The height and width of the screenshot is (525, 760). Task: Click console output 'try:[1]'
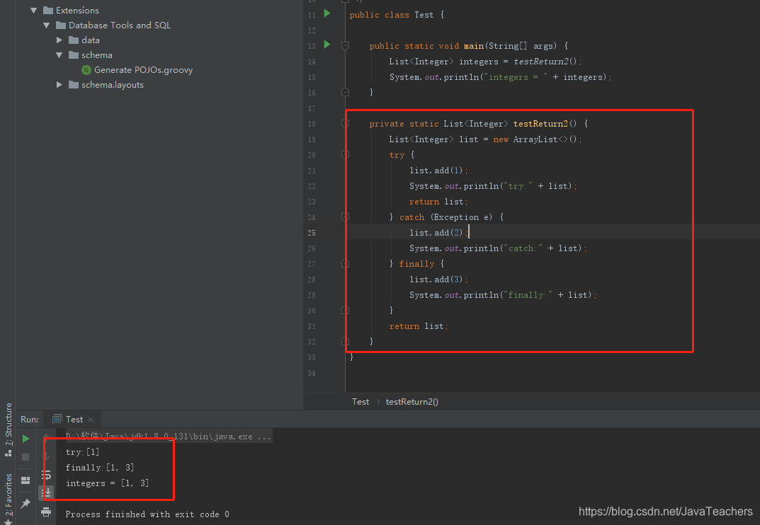[82, 452]
